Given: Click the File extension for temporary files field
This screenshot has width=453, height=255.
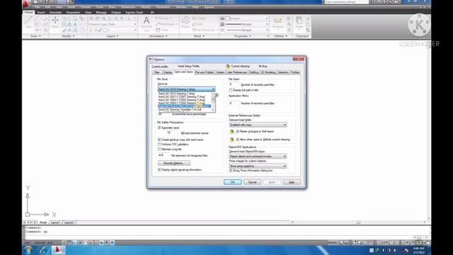Looking at the screenshot, I should tap(164, 155).
